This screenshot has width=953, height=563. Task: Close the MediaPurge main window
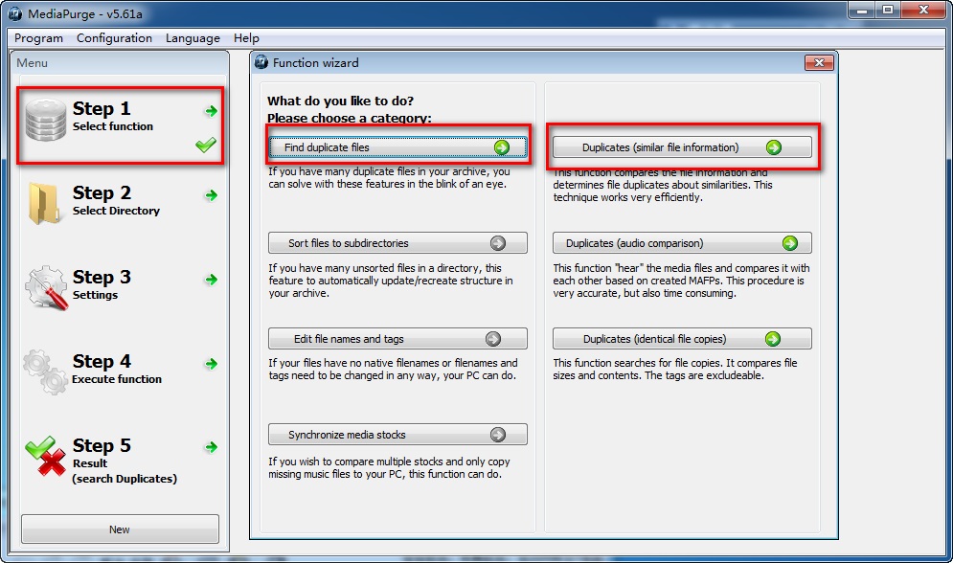click(923, 11)
